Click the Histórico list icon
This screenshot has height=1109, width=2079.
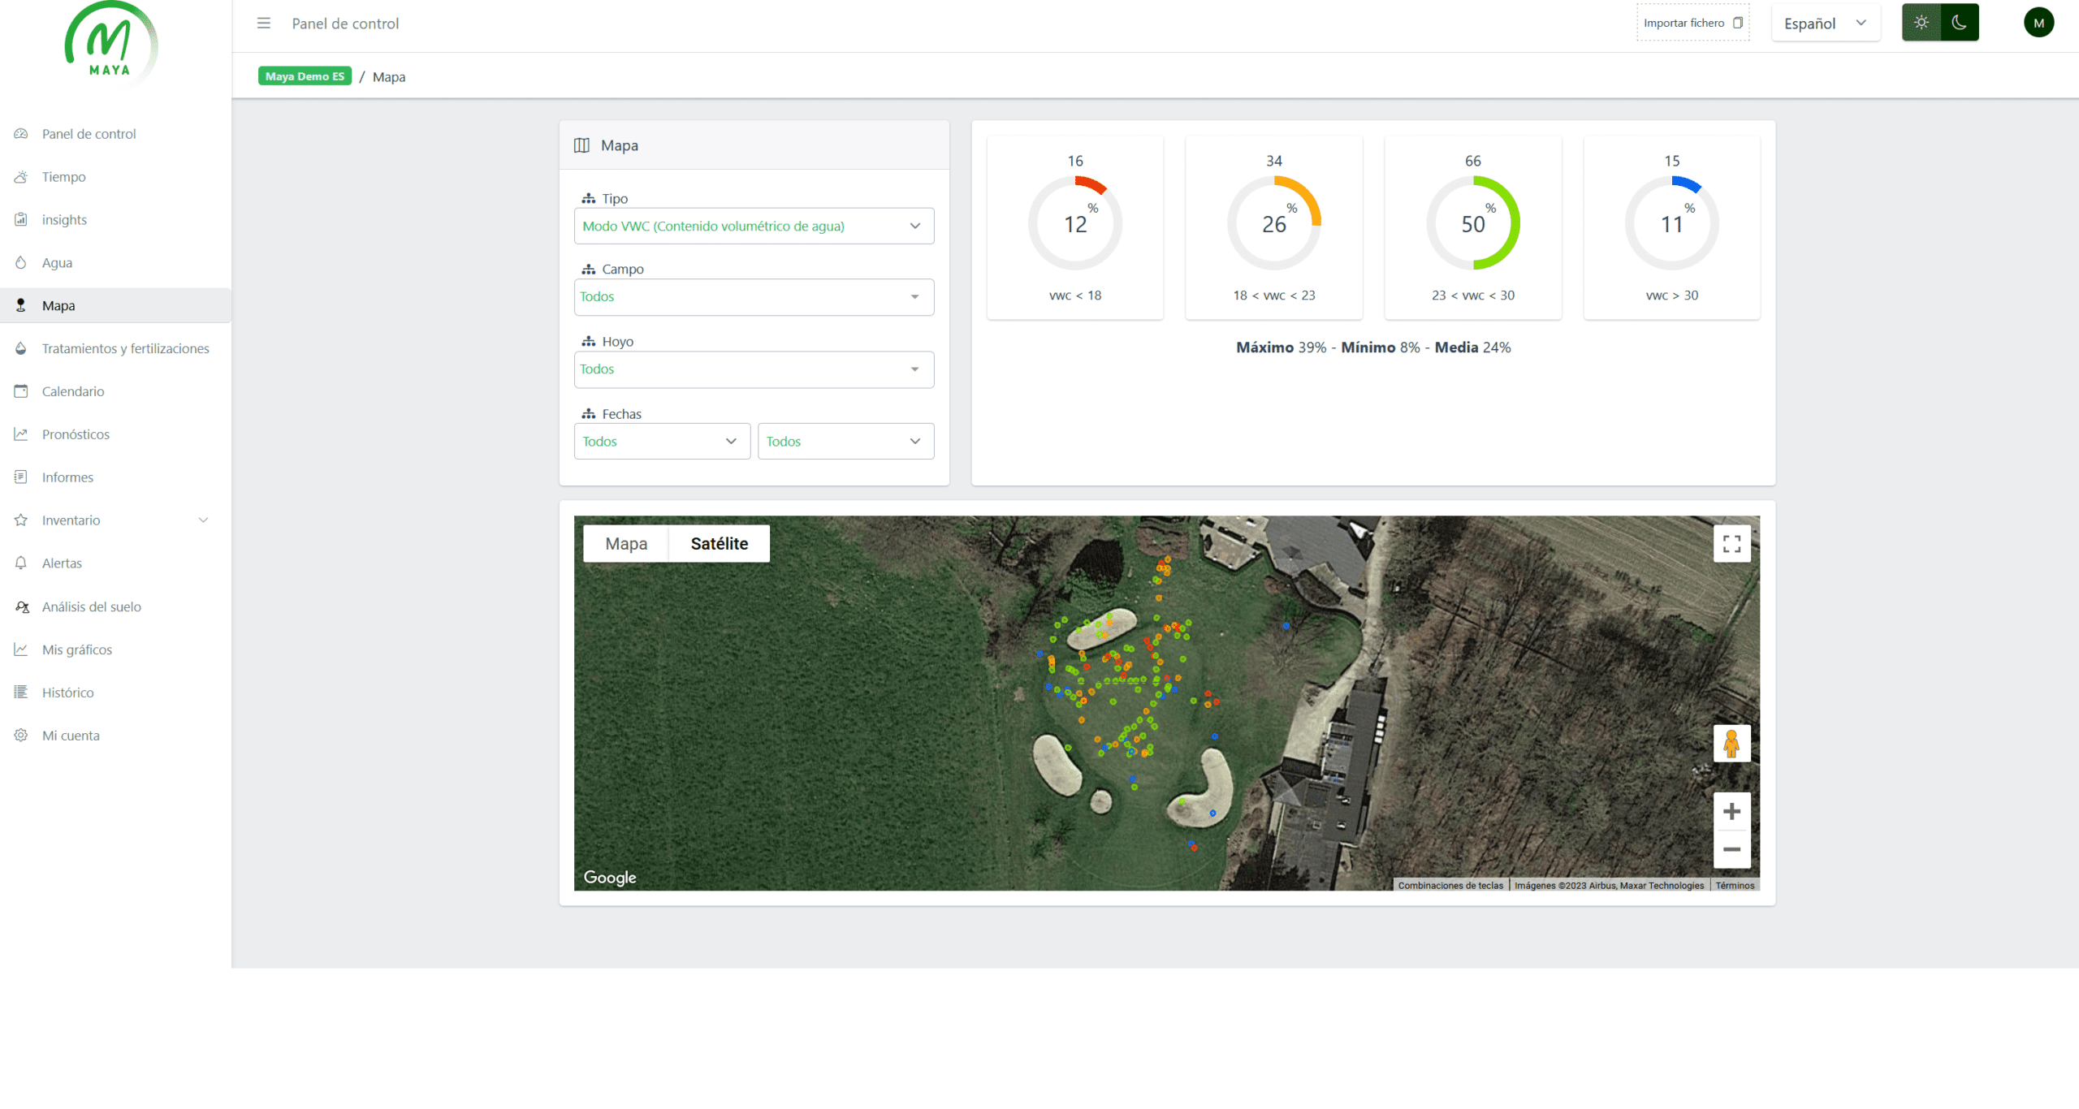point(21,693)
